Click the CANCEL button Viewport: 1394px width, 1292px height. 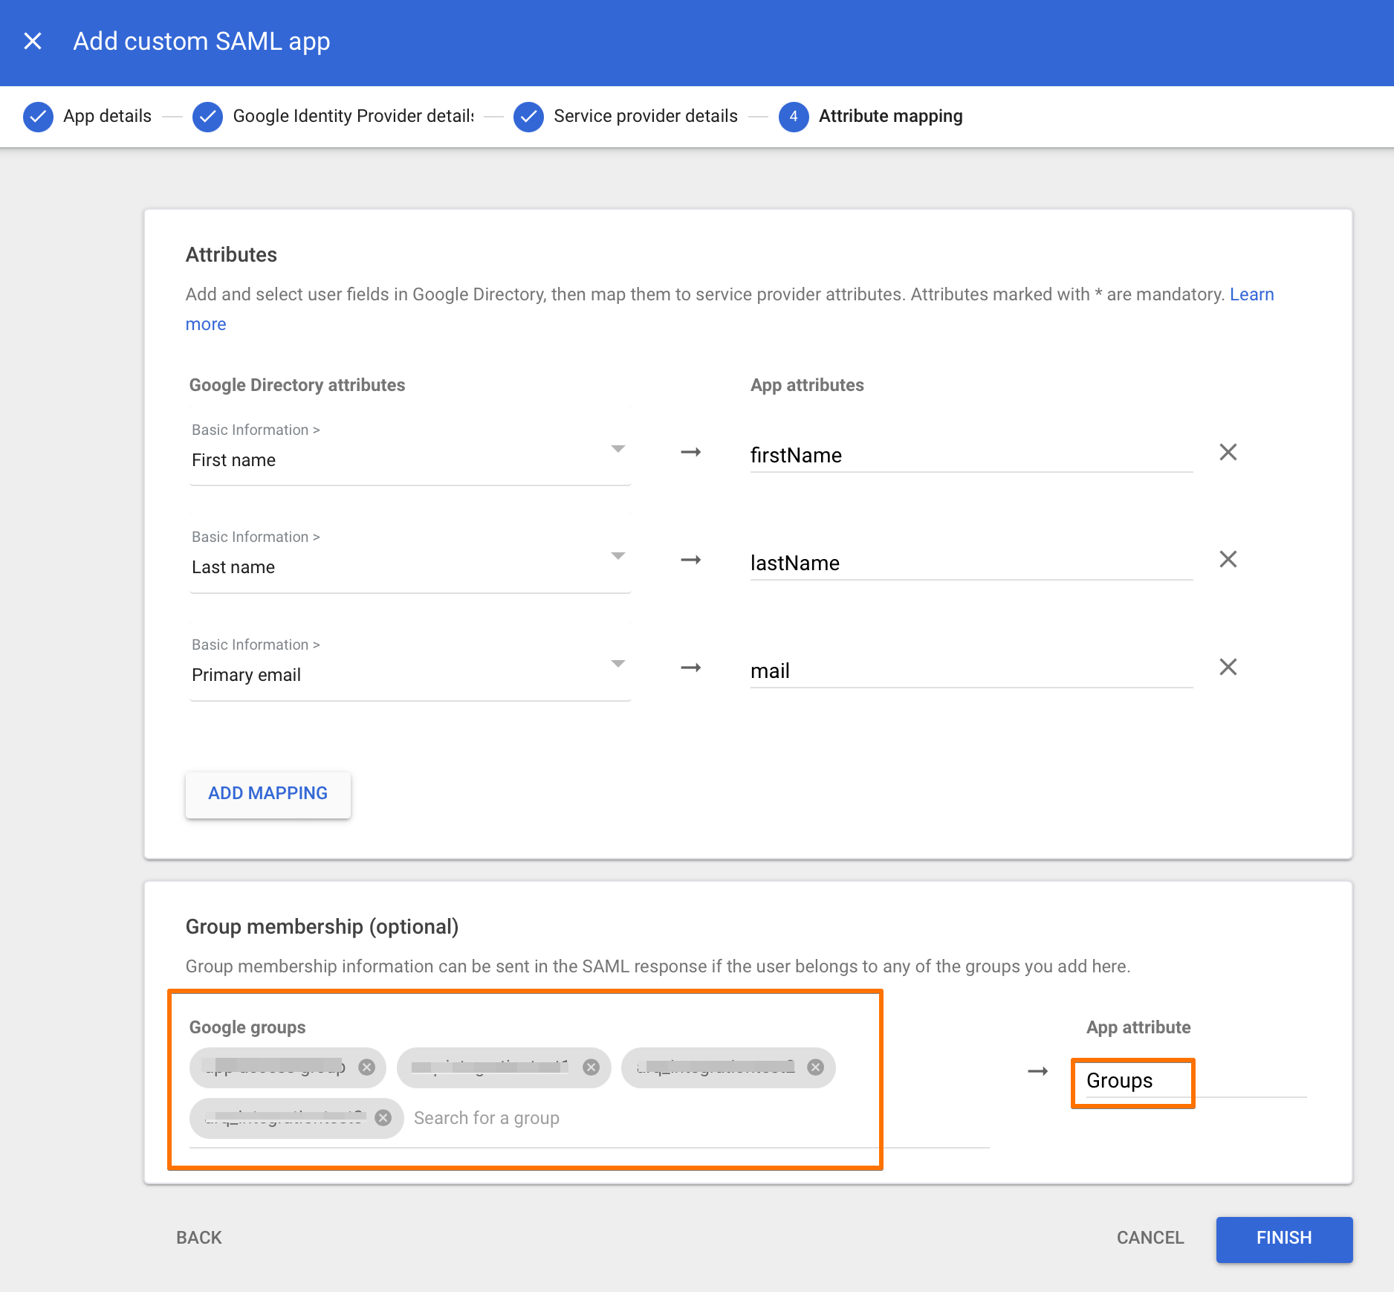point(1150,1238)
